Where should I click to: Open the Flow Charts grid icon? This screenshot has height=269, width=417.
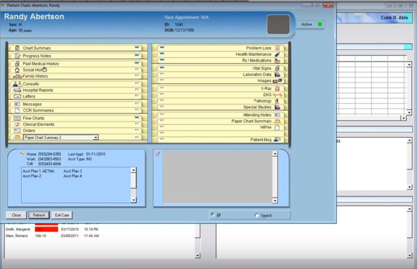point(17,118)
